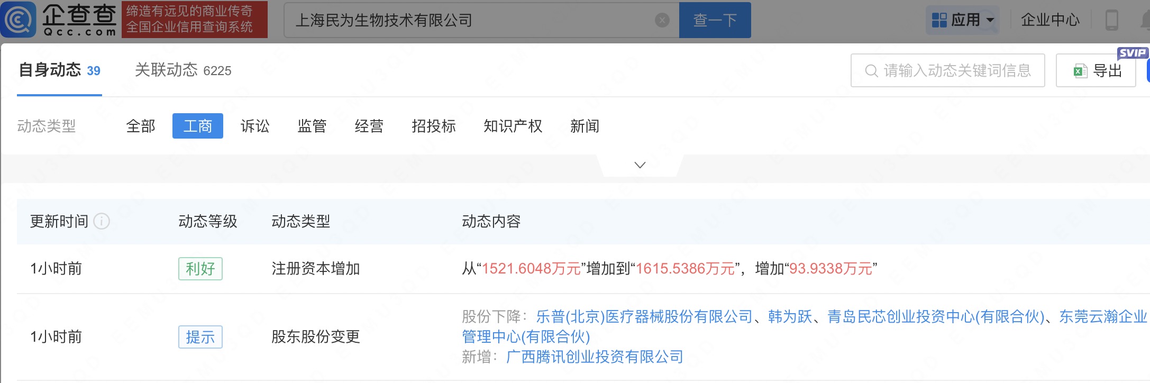This screenshot has height=383, width=1150.
Task: Click the mobile phone icon
Action: 1111,20
